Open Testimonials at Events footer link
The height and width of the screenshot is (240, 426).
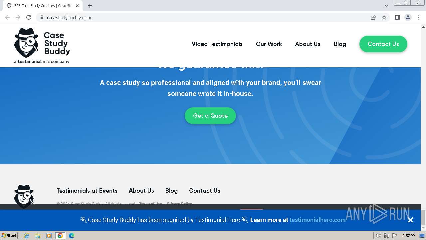point(87,191)
